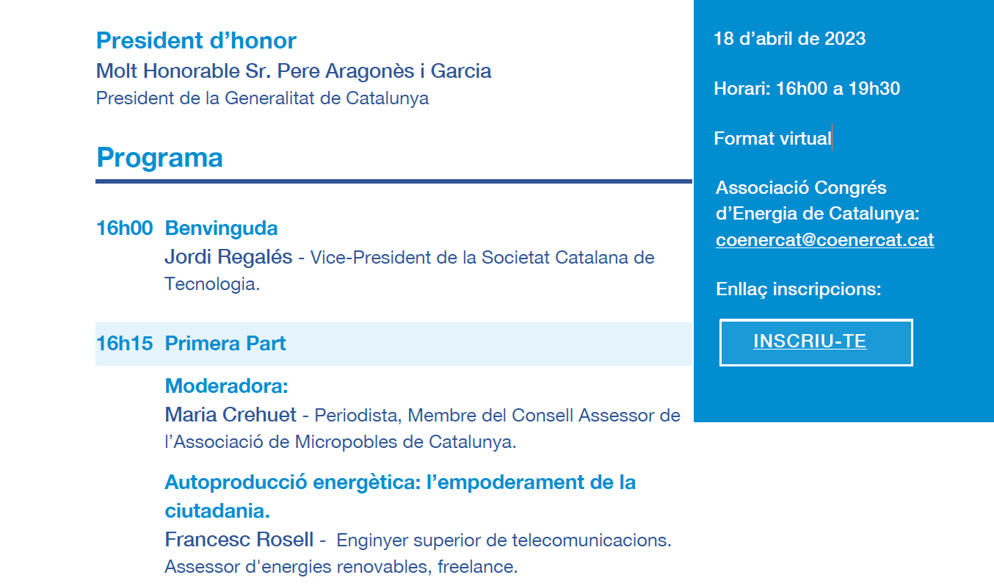Click the 16h00 Benvinguda entry

pos(187,228)
